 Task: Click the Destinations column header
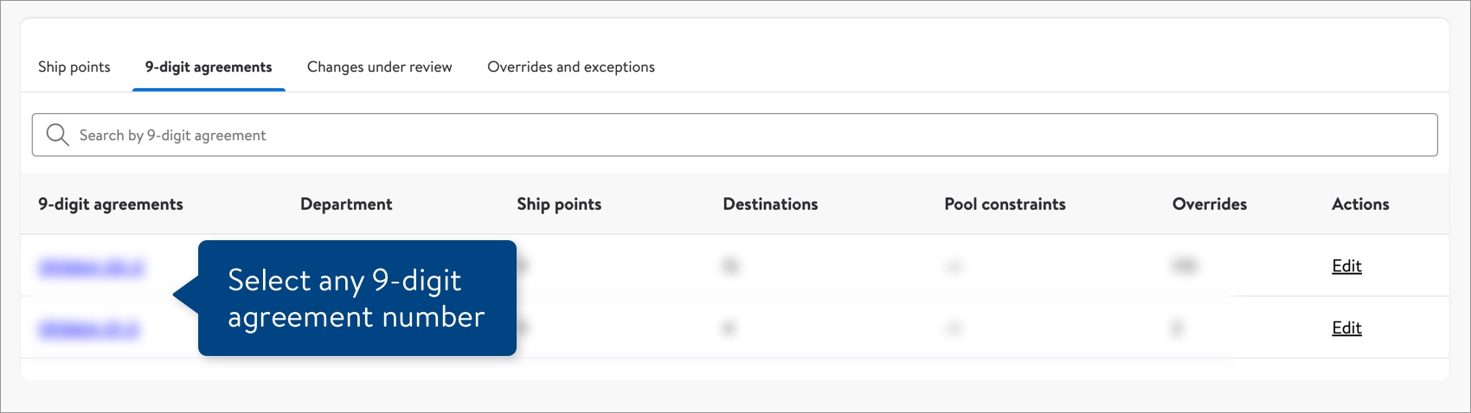[770, 205]
